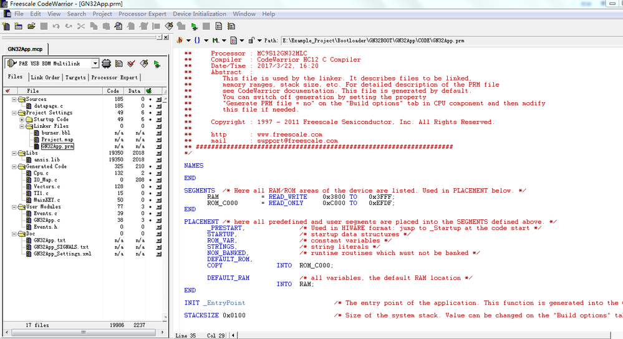This screenshot has width=623, height=339.
Task: Collapse the Libs folder
Action: (x=14, y=153)
